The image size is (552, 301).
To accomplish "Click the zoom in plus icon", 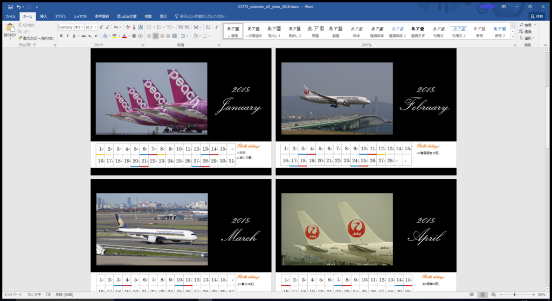I will (x=534, y=295).
